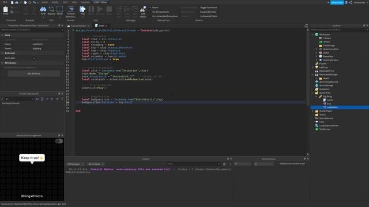Select ReplicatedStorage in Explorer
The image size is (369, 207).
click(328, 75)
